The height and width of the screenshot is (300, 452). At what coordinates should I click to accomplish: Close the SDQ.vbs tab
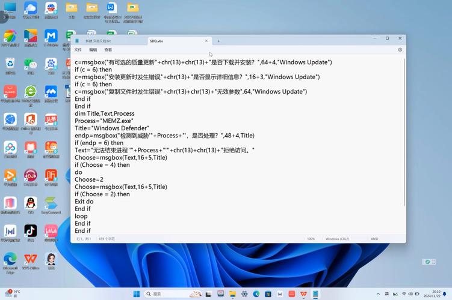[206, 41]
